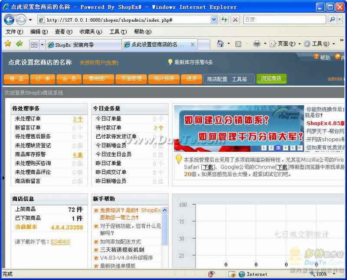Open the search provider dropdown arrow

tap(340, 20)
